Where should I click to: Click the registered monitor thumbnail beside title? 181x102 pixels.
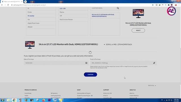tap(30, 45)
